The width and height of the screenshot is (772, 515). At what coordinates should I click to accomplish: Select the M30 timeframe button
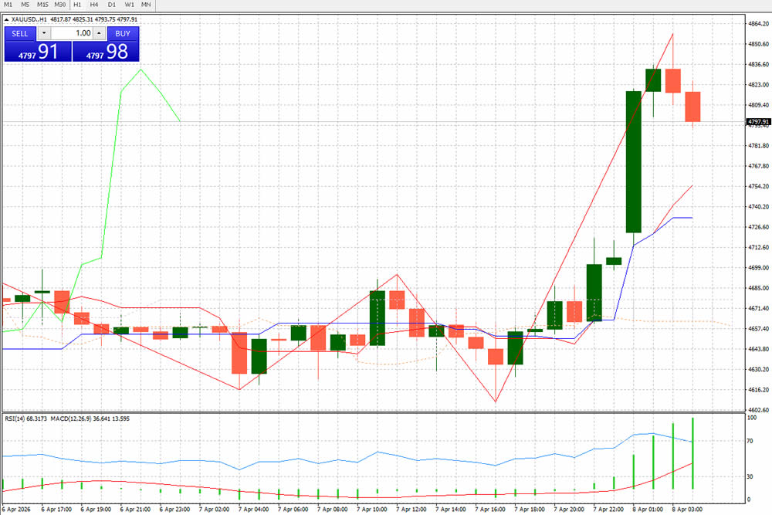tap(60, 5)
